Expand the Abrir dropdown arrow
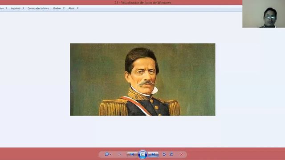 (x=77, y=8)
